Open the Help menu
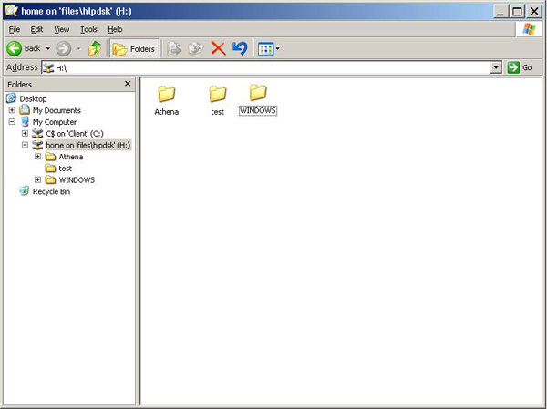Screen dimensions: 547x409 (x=115, y=30)
